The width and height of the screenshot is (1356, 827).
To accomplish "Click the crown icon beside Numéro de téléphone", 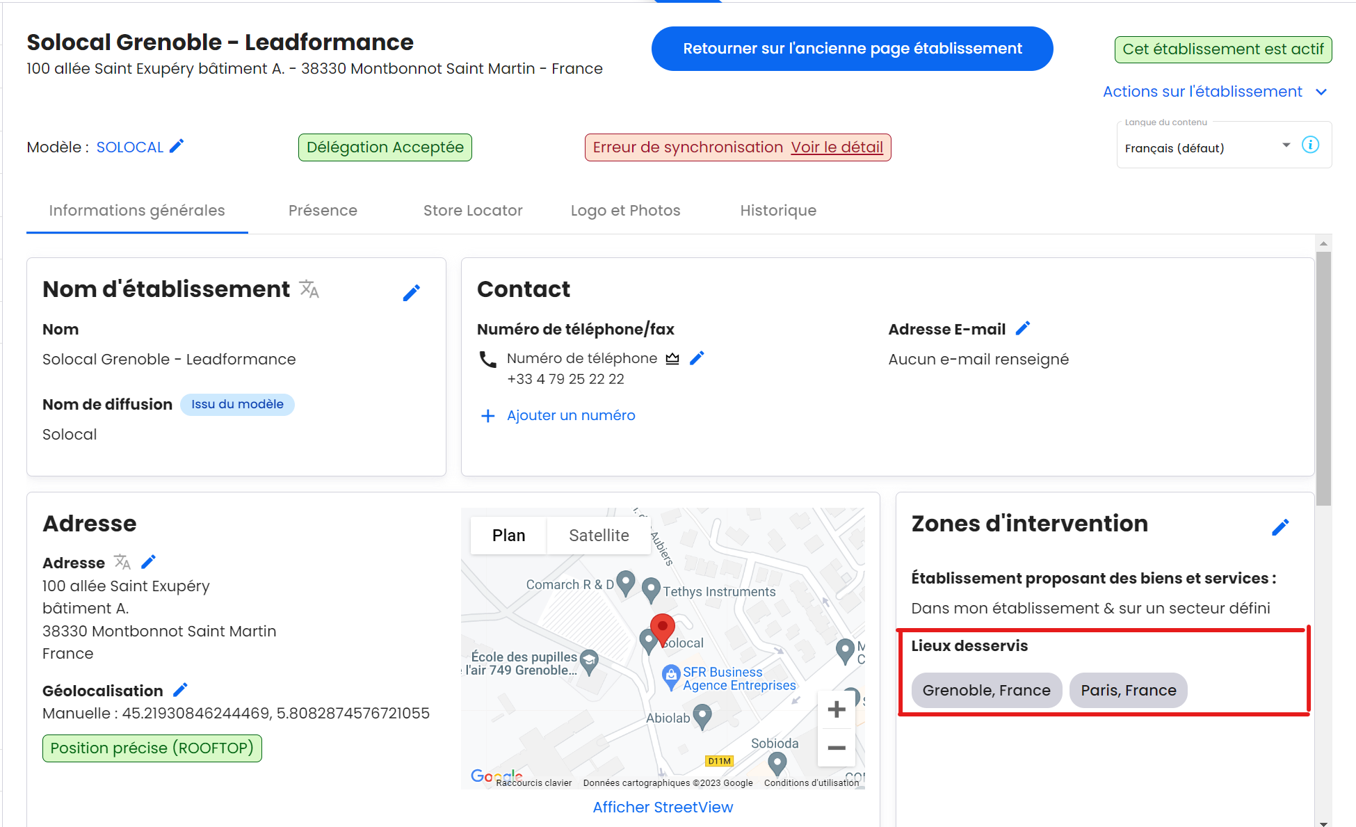I will coord(672,359).
